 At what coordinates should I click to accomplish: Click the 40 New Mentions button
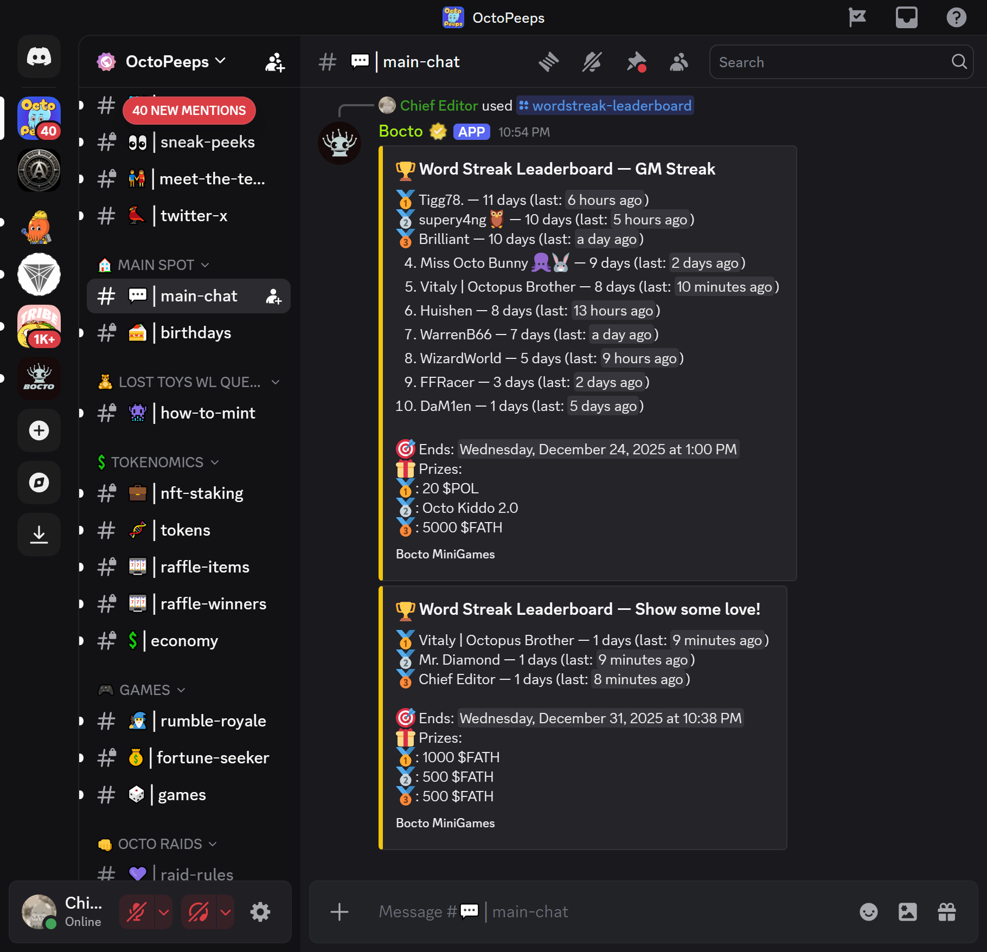pyautogui.click(x=189, y=111)
